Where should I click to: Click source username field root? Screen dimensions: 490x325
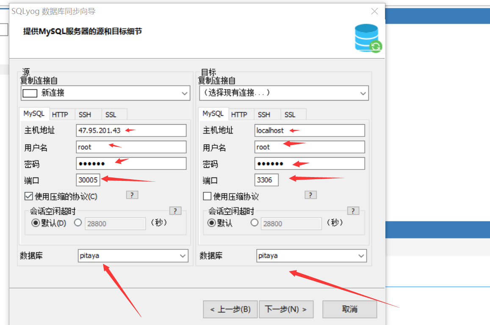(131, 147)
